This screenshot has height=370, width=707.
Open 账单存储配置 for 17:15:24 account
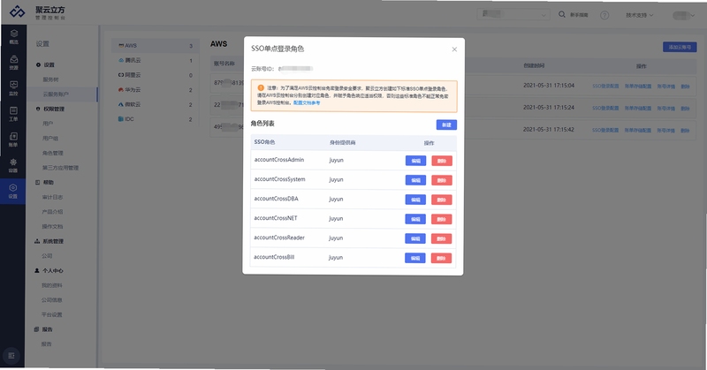tap(637, 108)
